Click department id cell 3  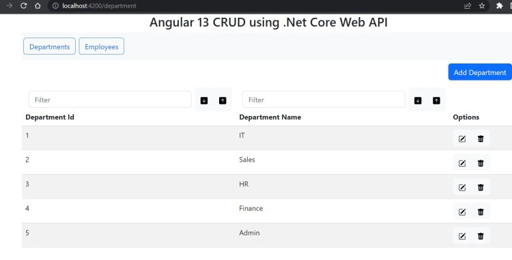tap(27, 184)
